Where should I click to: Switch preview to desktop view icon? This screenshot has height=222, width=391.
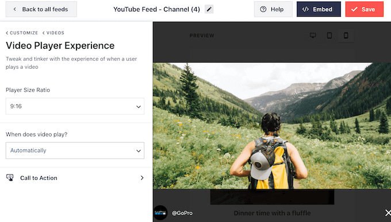pos(313,36)
